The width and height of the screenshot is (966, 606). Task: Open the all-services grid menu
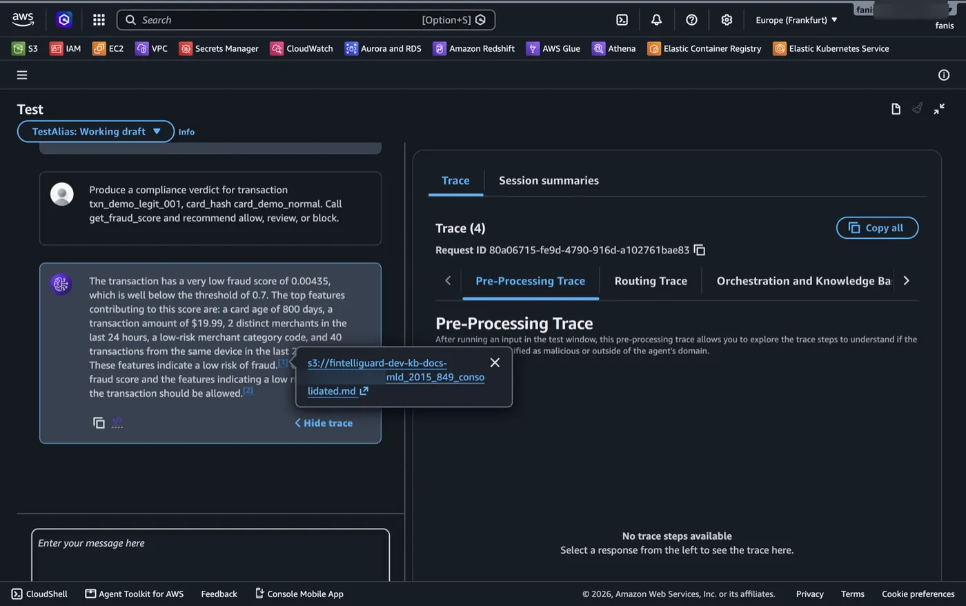tap(99, 20)
